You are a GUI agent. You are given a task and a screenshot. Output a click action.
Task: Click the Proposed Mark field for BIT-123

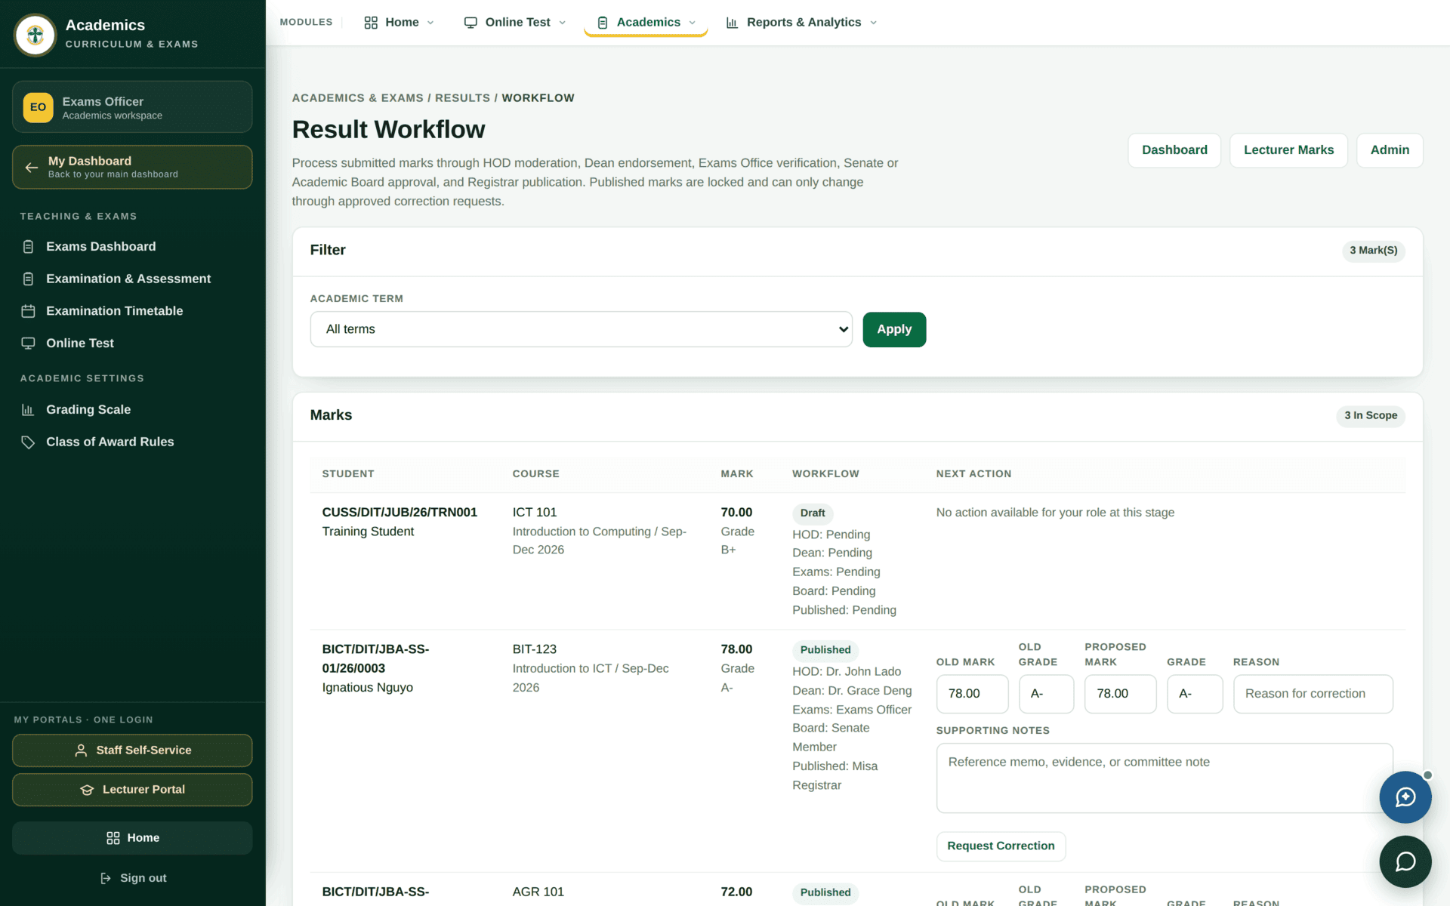[1120, 694]
